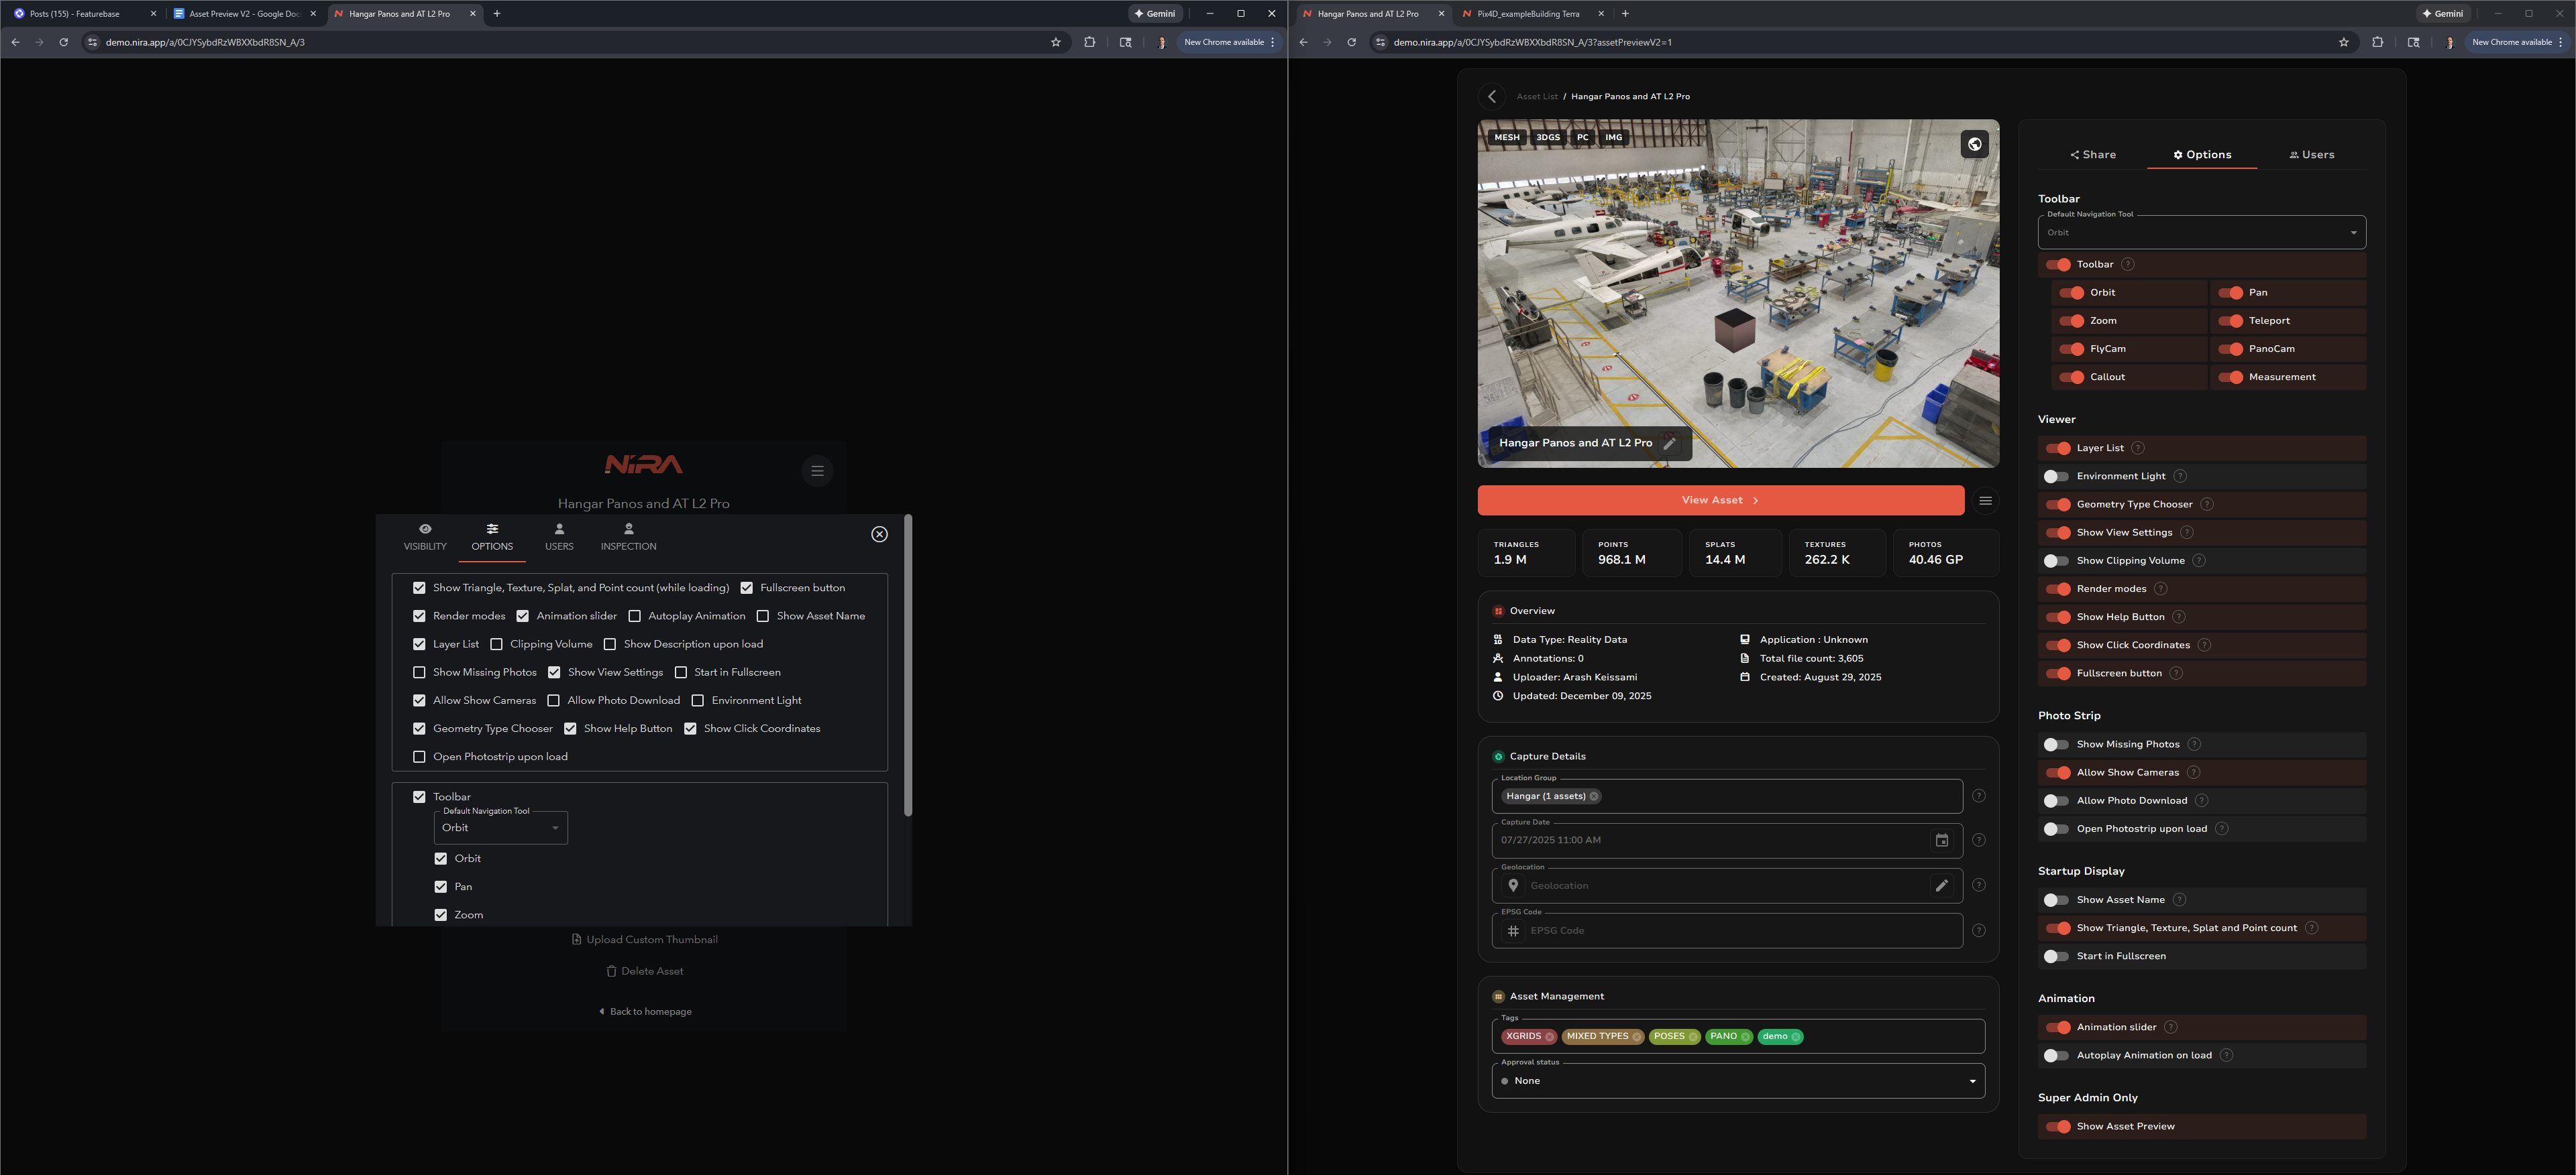The image size is (2576, 1175).
Task: Click help icon next to EPSG Code field
Action: 1978,930
